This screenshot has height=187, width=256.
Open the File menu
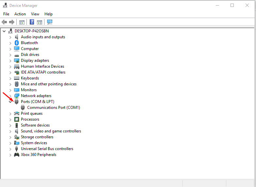pos(6,14)
